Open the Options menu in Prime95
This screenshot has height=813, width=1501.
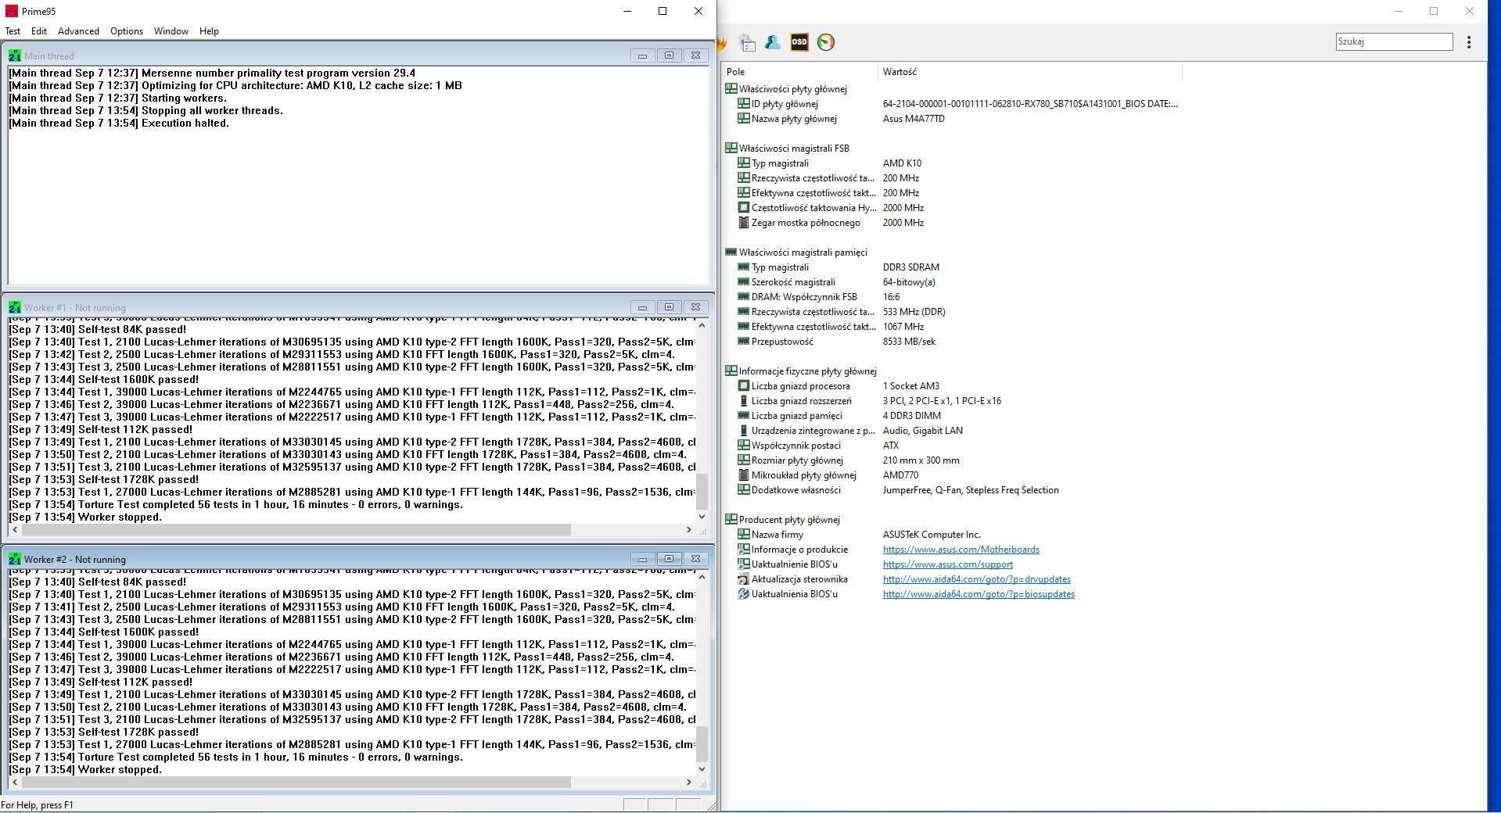127,31
